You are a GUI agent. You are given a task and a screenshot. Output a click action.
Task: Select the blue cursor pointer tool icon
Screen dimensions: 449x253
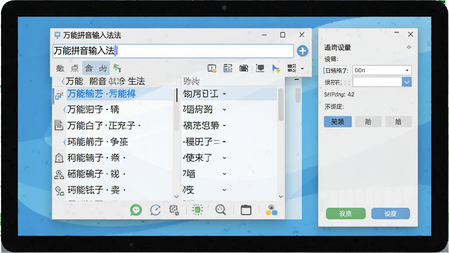(x=276, y=69)
